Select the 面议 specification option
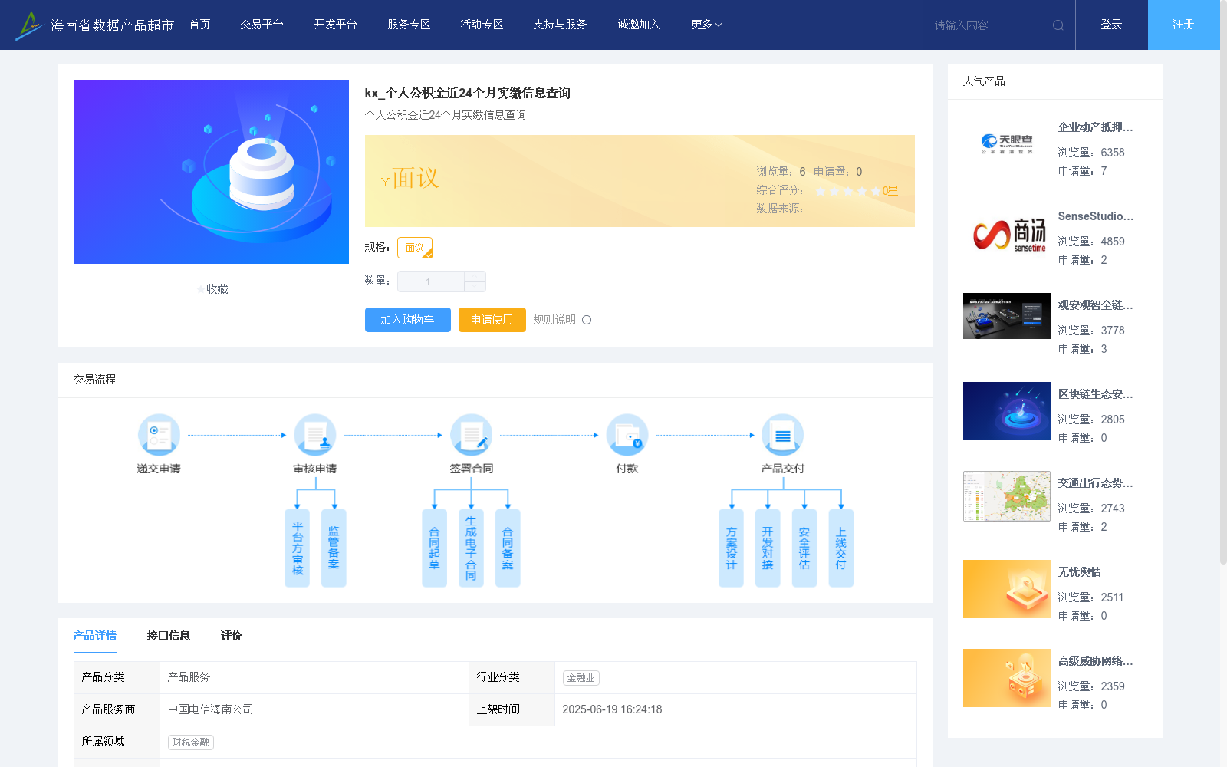Screen dimensions: 1227x767 point(415,248)
